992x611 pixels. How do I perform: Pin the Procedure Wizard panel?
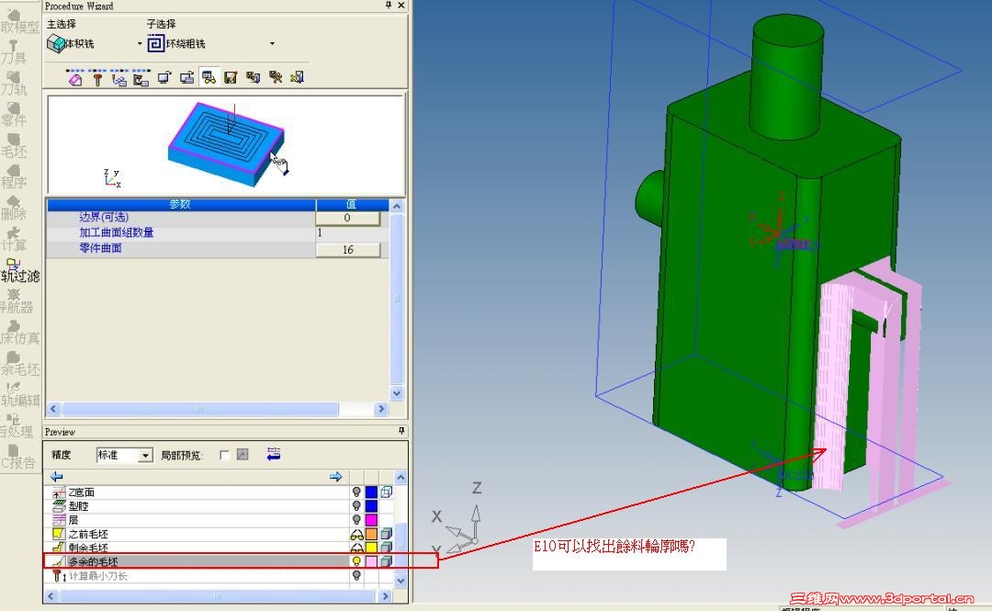tap(389, 6)
